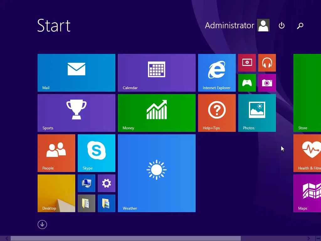The width and height of the screenshot is (321, 241).
Task: Click the scrollbar right arrow
Action: pos(309,238)
